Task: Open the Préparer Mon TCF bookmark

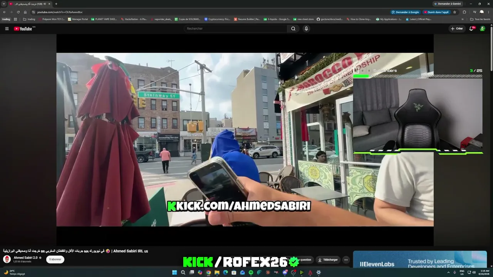Action: (x=52, y=19)
